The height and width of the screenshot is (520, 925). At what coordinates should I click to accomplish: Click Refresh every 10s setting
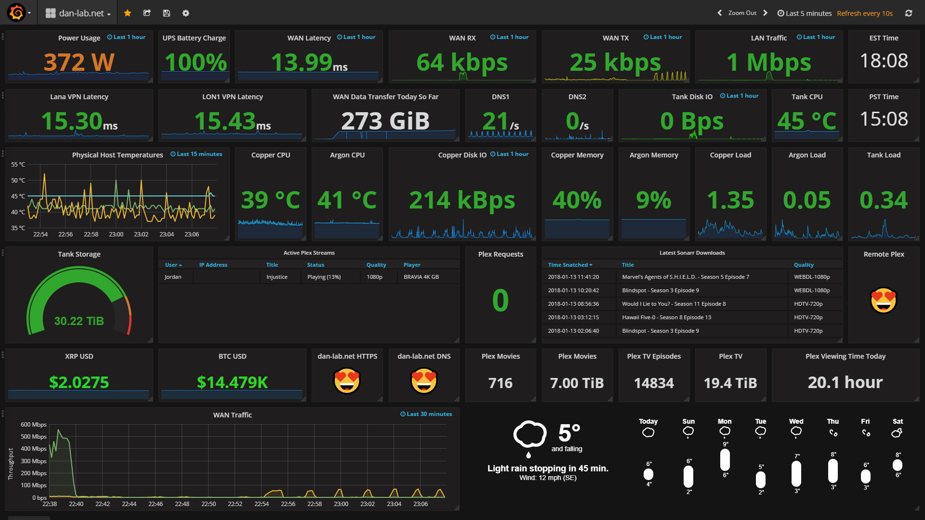865,13
